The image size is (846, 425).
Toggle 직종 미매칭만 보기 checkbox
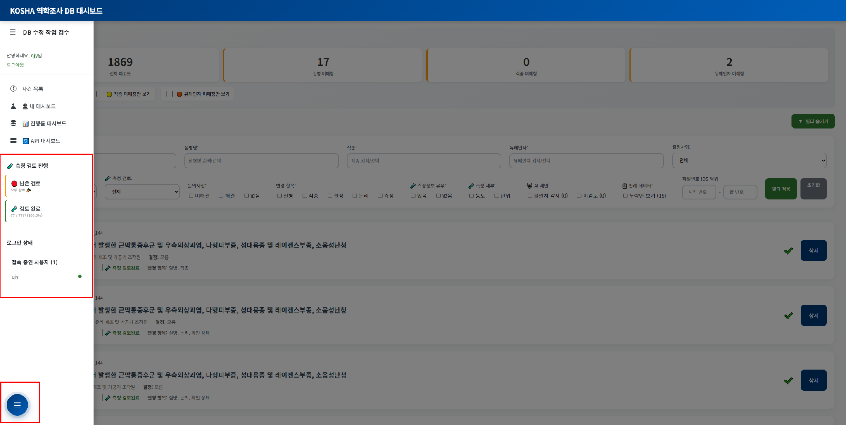coord(99,94)
